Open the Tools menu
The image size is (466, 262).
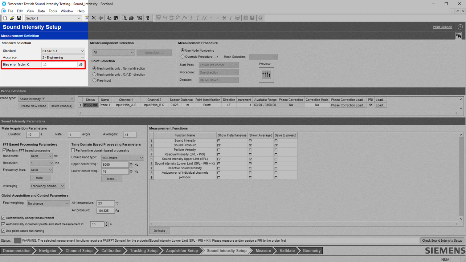[x=53, y=11]
